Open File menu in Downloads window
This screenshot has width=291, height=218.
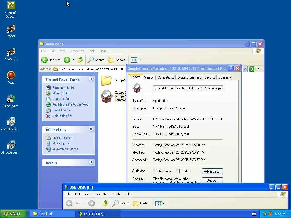tap(43, 51)
